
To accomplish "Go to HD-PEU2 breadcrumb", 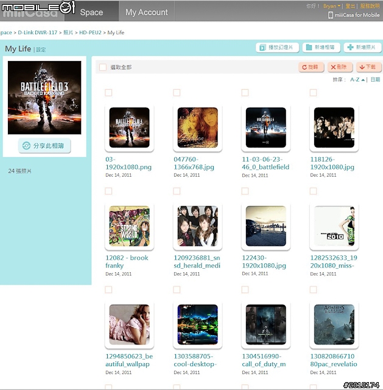I will 90,32.
